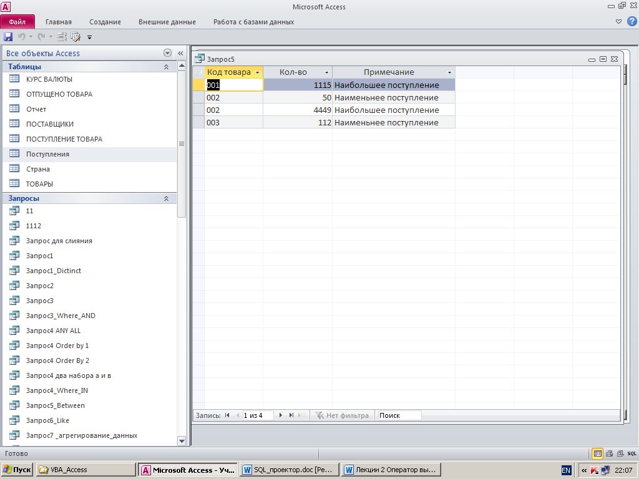
Task: Collapse the Таблицы group
Action: [x=166, y=67]
